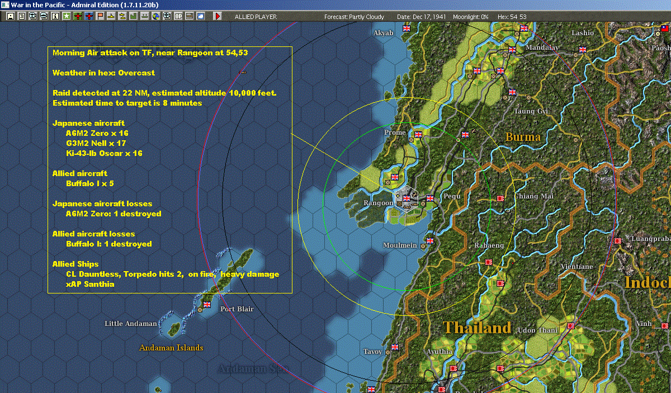Image resolution: width=671 pixels, height=393 pixels.
Task: Click the 'A6M2 Zero x 16' entry
Action: point(97,133)
